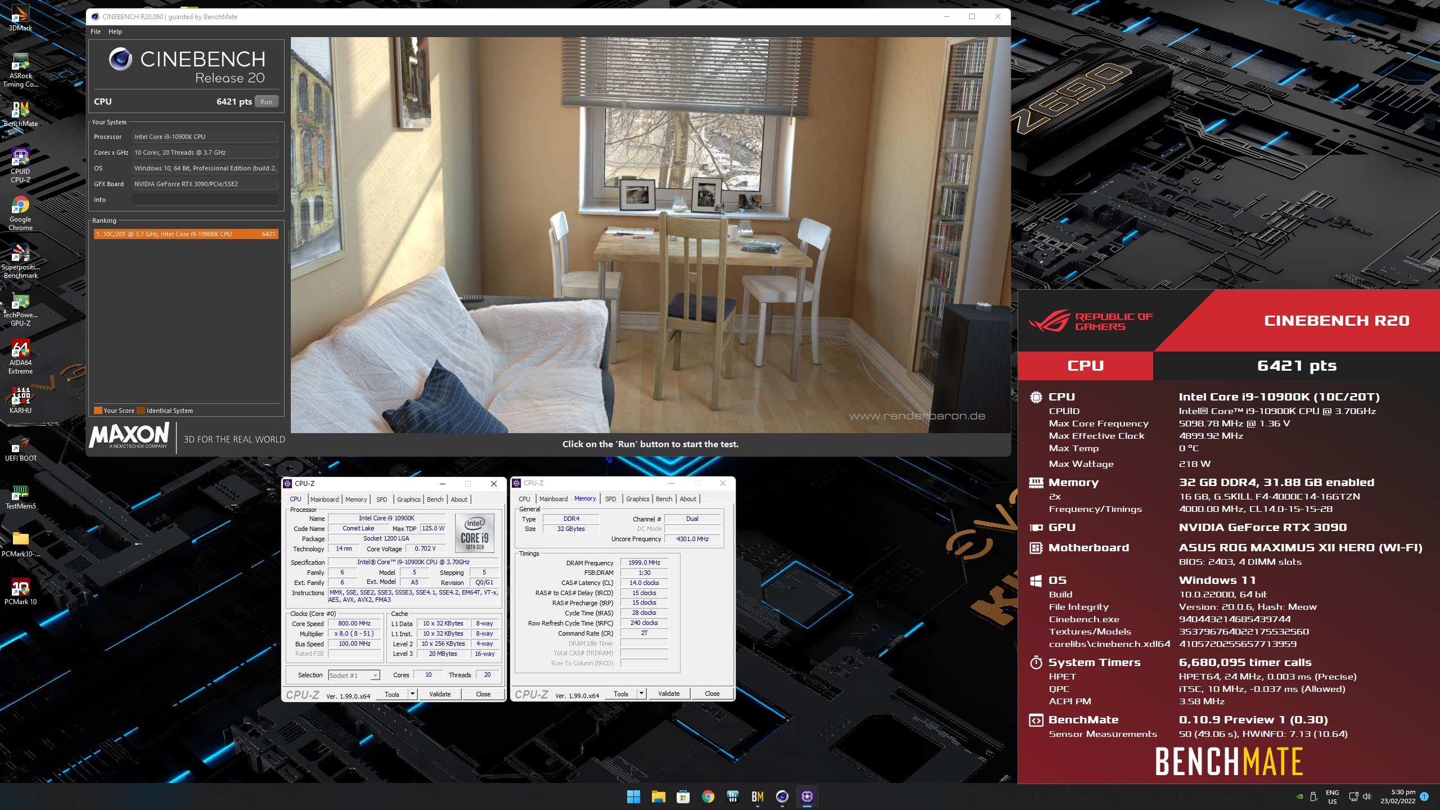
Task: Click the DRAM Frequency 1999.0 MHz value
Action: tap(644, 562)
